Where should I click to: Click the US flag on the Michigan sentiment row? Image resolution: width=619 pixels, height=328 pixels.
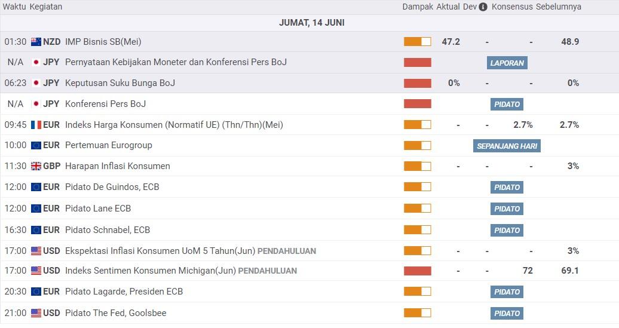[x=36, y=271]
